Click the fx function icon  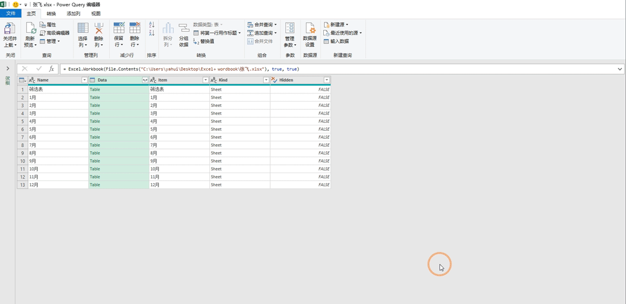(x=51, y=69)
